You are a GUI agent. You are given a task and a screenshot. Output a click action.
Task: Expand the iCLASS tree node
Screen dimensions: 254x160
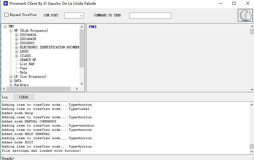pos(17,56)
